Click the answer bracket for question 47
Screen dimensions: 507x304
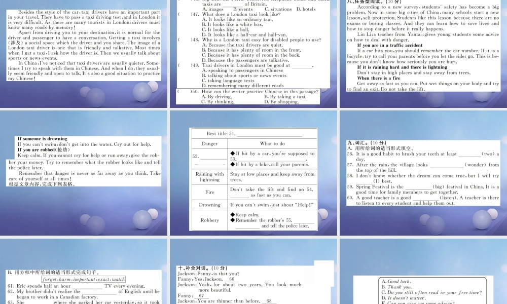(182, 15)
